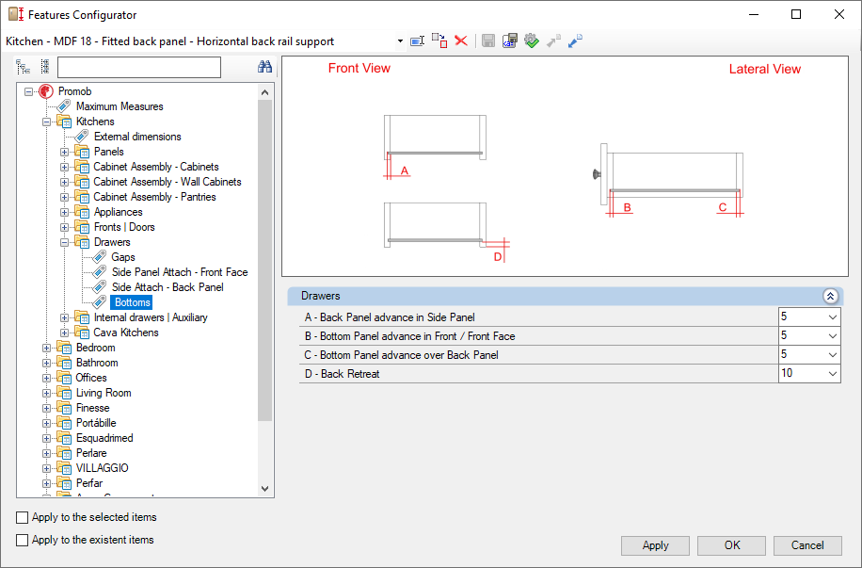The image size is (862, 568).
Task: Select the Living Room tree item
Action: 104,393
